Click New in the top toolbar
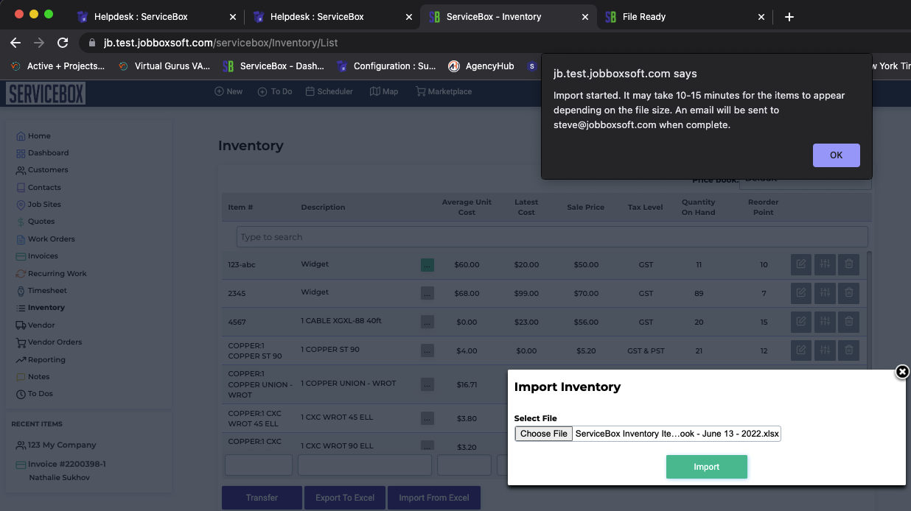The image size is (911, 511). click(x=228, y=91)
